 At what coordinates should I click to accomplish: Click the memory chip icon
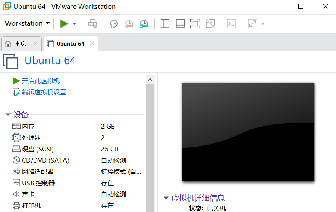pyautogui.click(x=16, y=126)
